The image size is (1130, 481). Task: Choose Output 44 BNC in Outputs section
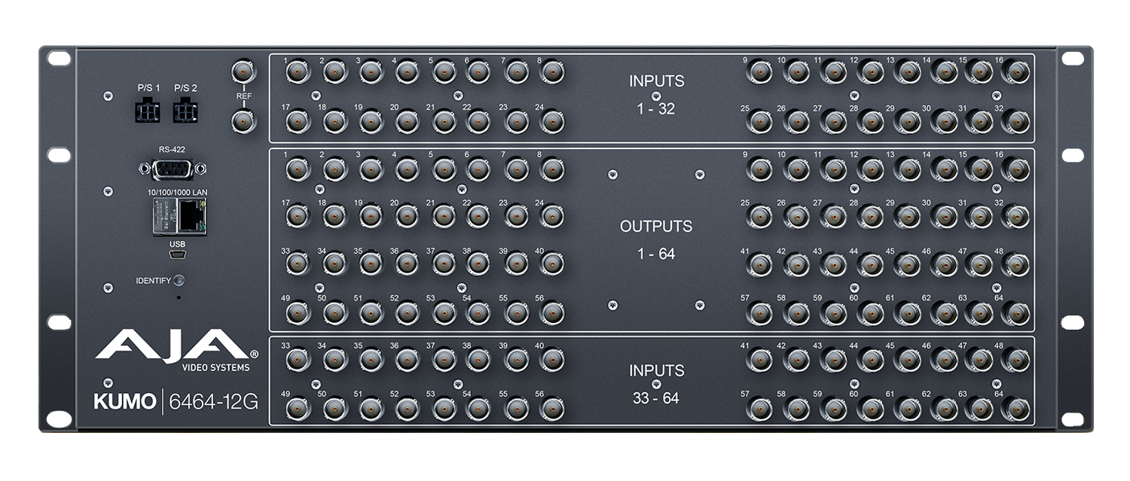coord(870,264)
